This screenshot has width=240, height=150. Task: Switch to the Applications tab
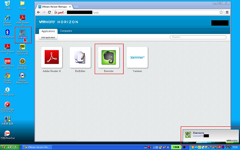click(x=48, y=31)
